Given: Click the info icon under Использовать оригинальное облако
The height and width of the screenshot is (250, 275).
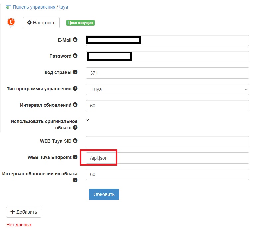Looking at the screenshot, I should [x=75, y=127].
